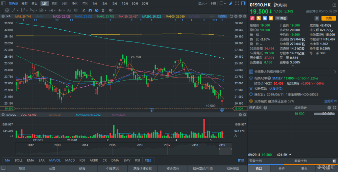Click the price alert bell icon
Viewport: 338px width, 172px height.
pyautogui.click(x=316, y=18)
